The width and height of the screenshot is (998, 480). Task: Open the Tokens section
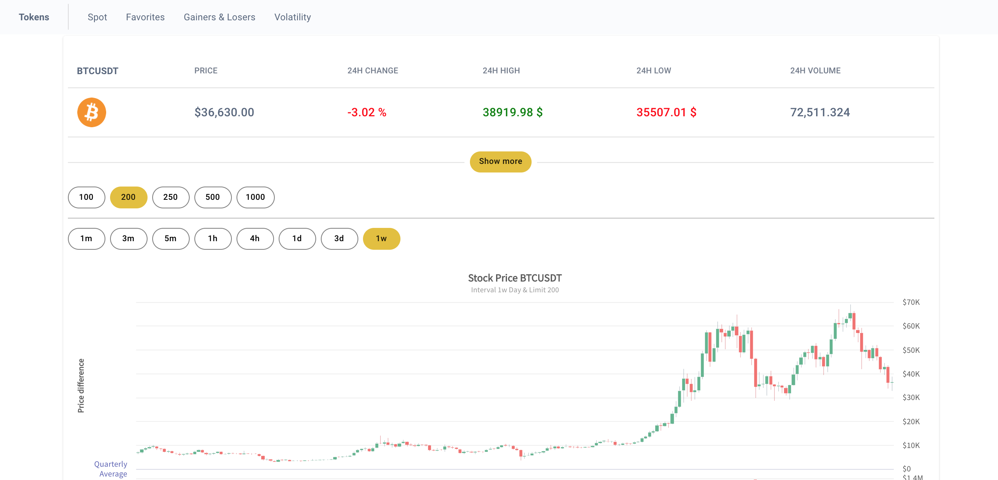(34, 17)
